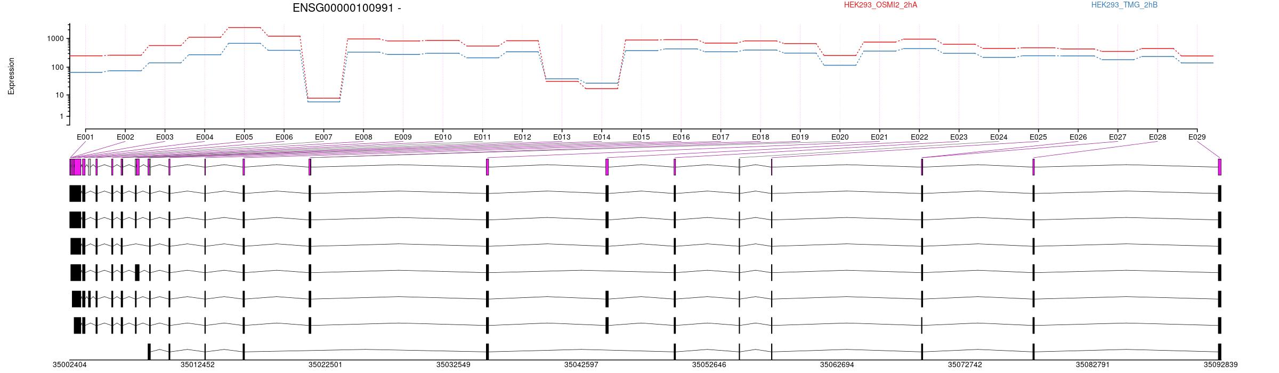1279x373 pixels.
Task: Click genomic coordinate 35022501
Action: point(326,365)
